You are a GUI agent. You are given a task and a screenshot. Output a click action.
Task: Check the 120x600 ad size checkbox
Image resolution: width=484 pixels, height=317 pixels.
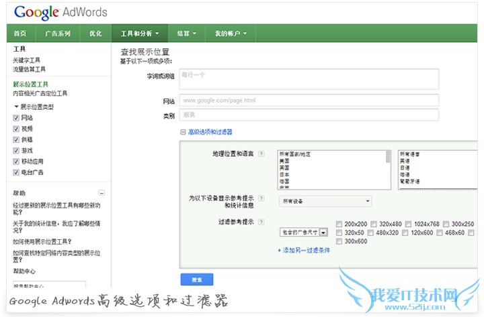pyautogui.click(x=405, y=233)
